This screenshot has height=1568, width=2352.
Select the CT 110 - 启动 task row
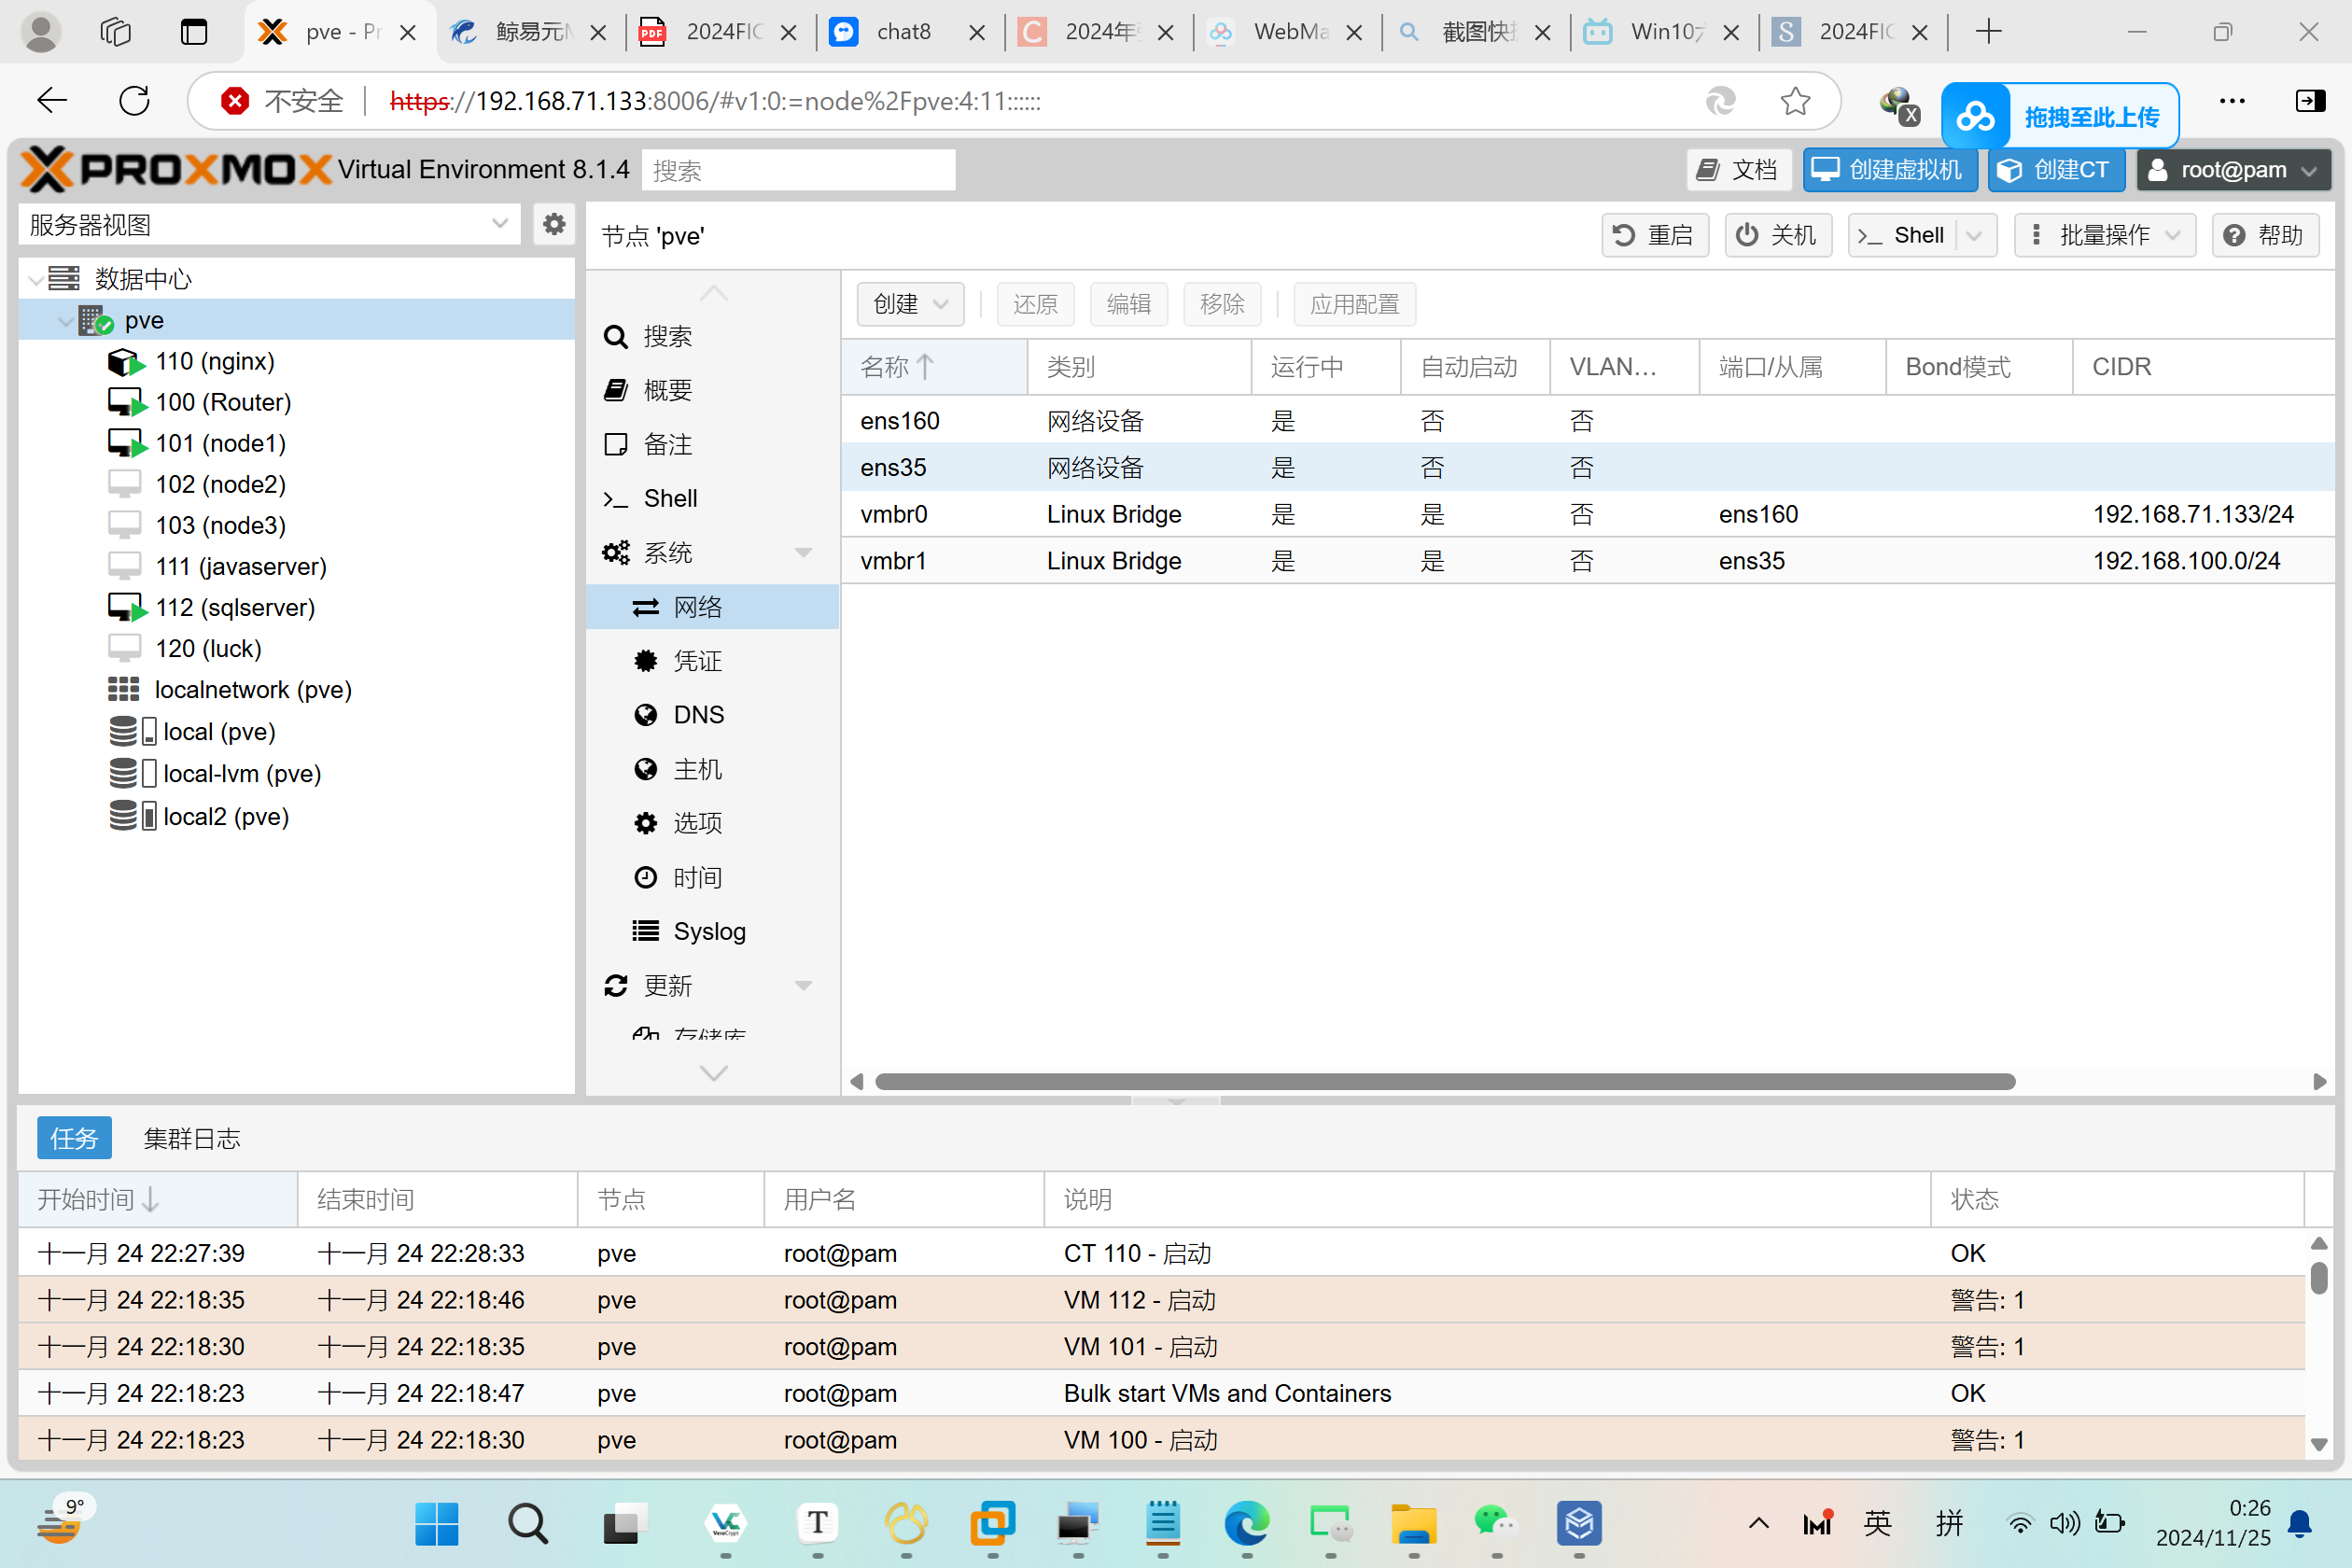[x=1162, y=1253]
